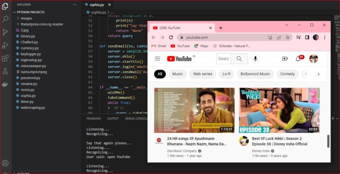Open the Run and Debug view
The image size is (340, 174).
(5, 45)
